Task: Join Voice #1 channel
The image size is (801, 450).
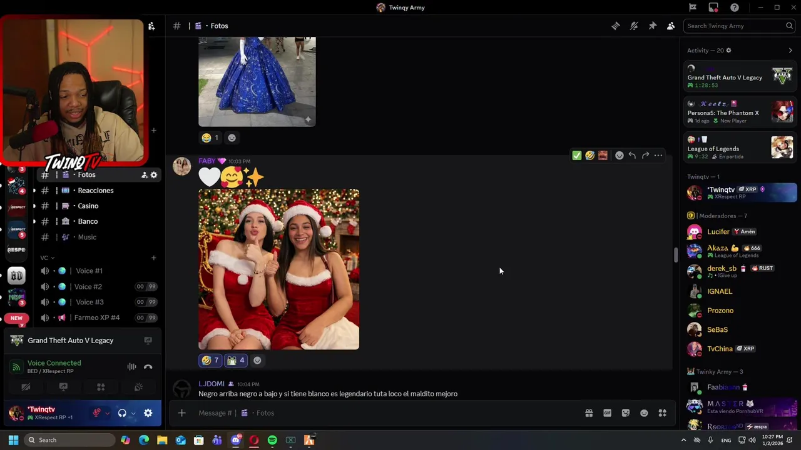Action: [x=98, y=271]
